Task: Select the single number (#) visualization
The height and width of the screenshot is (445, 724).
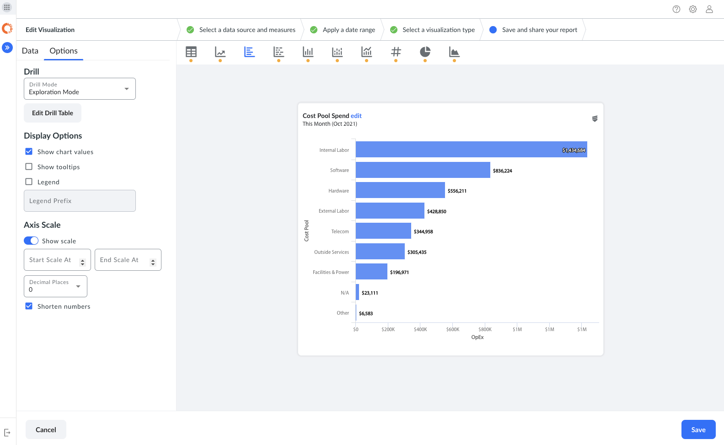Action: [396, 52]
